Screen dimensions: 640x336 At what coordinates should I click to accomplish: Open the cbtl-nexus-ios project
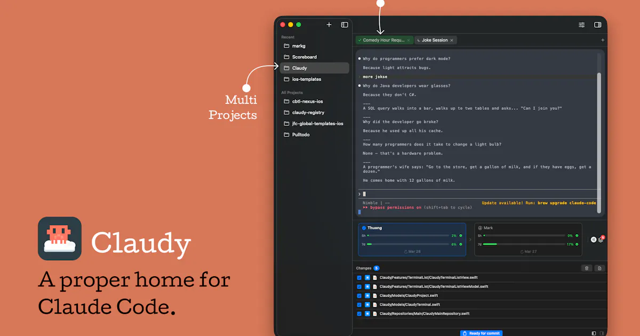(x=314, y=101)
